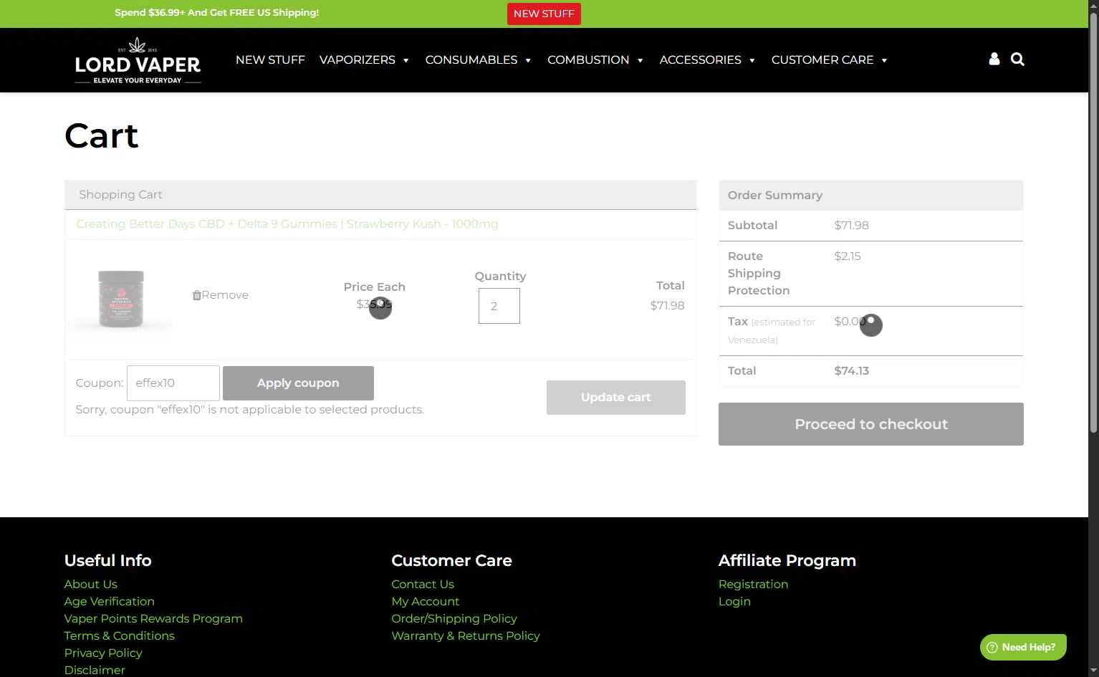Expand the Consumables dropdown menu
This screenshot has width=1099, height=677.
pyautogui.click(x=479, y=60)
